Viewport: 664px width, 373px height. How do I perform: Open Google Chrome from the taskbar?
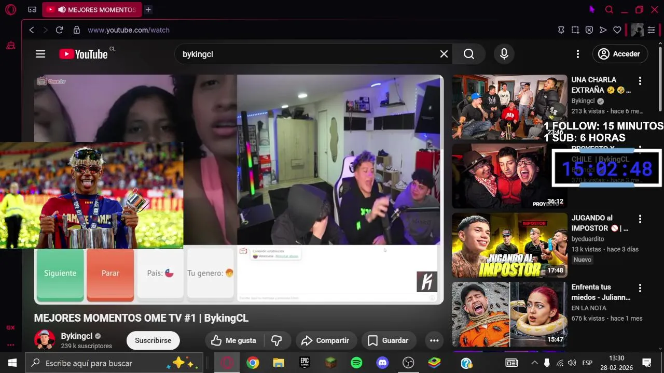coord(253,363)
